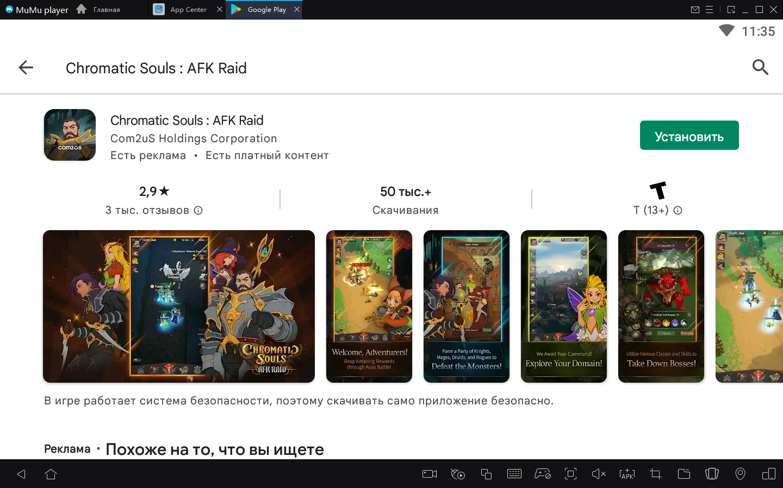The image size is (783, 488).
Task: Open Google Play search magnifier
Action: click(760, 67)
